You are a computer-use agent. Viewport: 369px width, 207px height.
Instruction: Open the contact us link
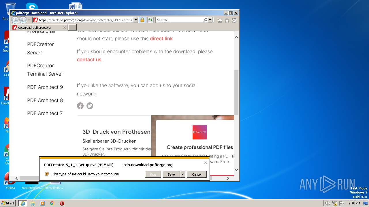click(x=89, y=60)
